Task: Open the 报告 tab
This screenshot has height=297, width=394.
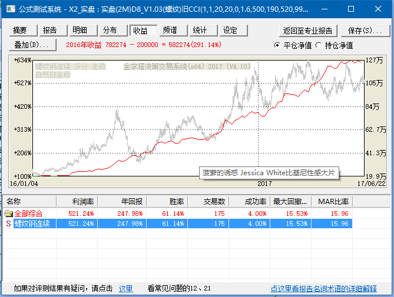Action: pos(50,31)
